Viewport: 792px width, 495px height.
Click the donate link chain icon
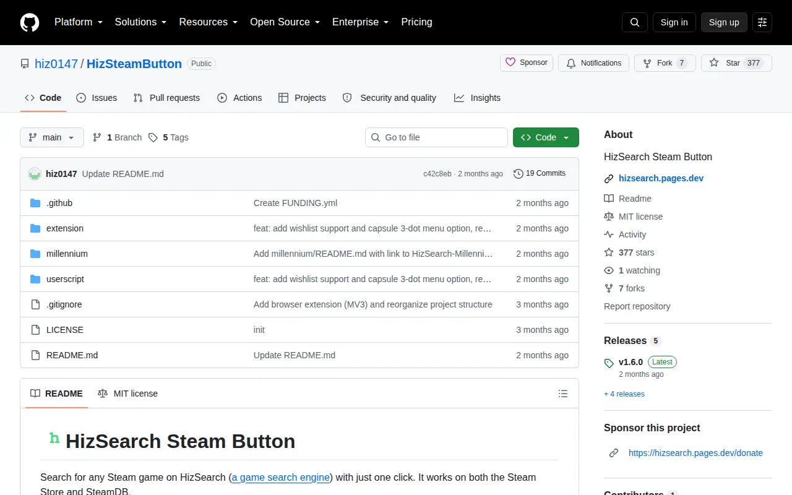(x=614, y=453)
